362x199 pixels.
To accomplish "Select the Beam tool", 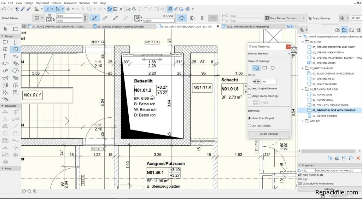I will [16, 56].
